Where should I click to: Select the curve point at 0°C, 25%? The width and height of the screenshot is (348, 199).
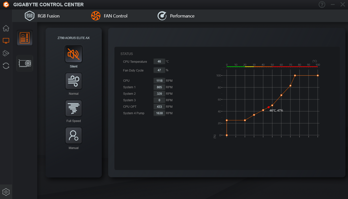click(227, 120)
